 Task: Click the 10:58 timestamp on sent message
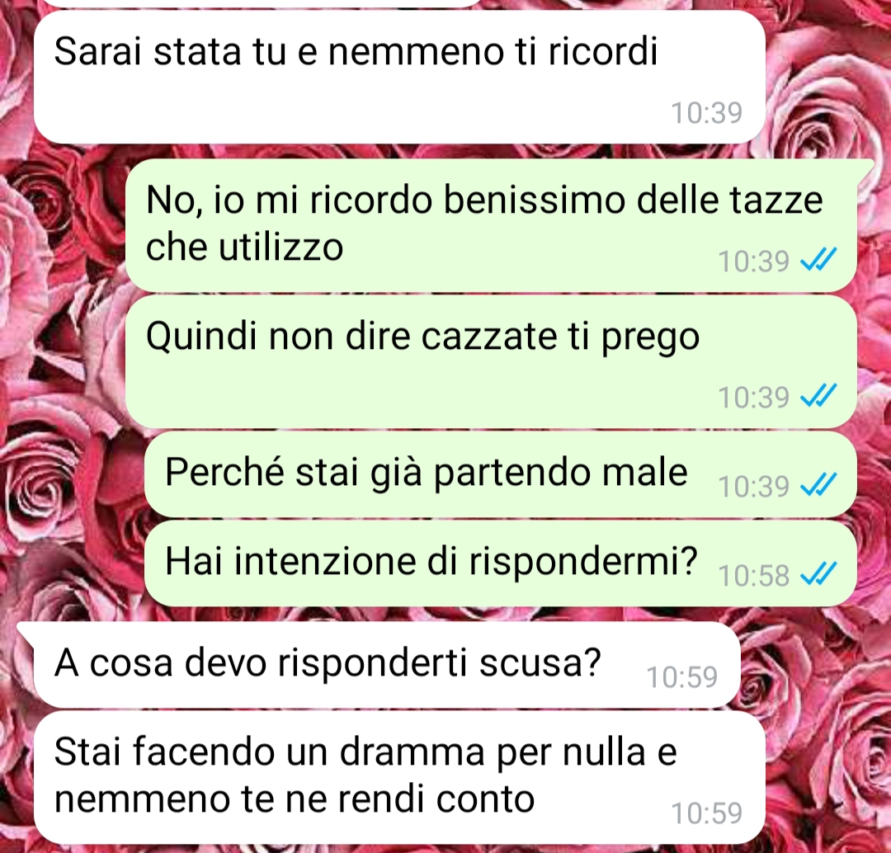[x=754, y=575]
